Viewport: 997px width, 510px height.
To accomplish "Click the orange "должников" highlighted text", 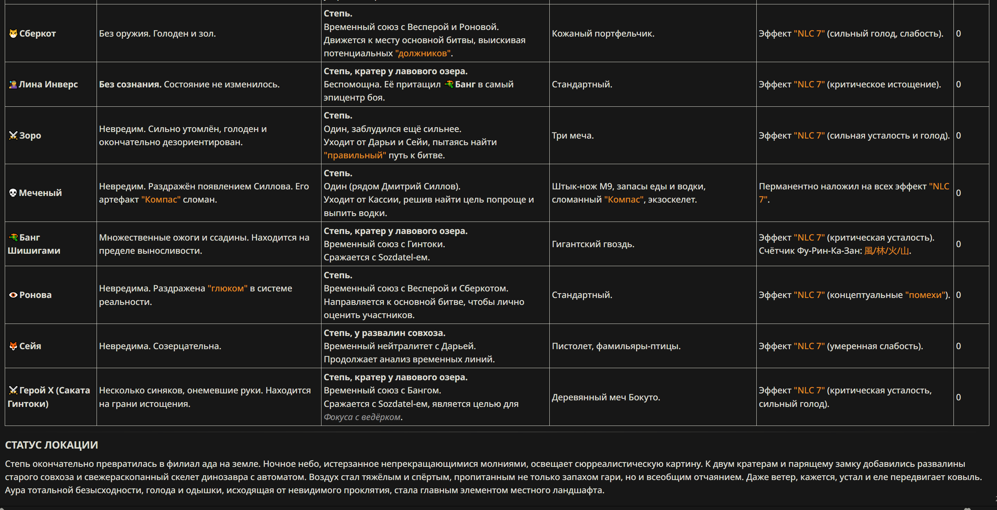I will [x=423, y=53].
